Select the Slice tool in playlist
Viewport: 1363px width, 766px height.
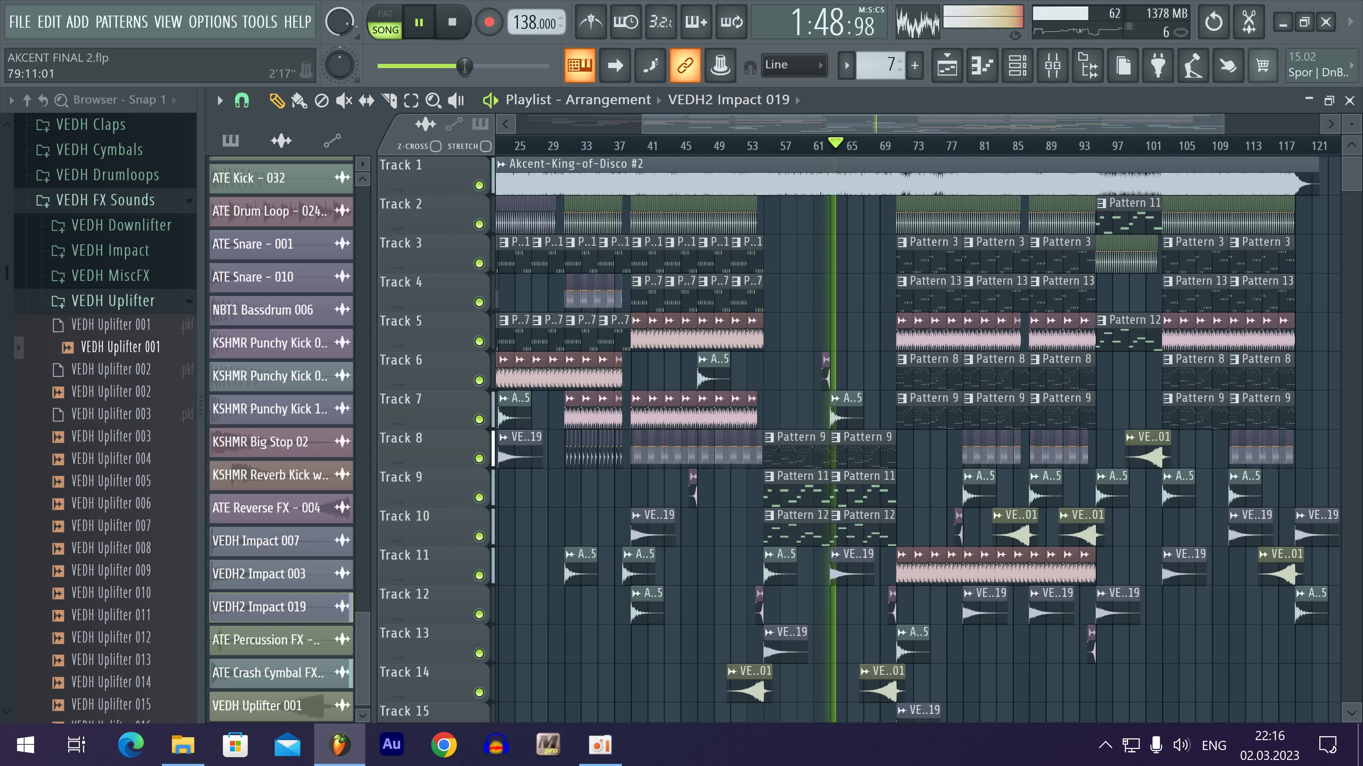click(389, 100)
